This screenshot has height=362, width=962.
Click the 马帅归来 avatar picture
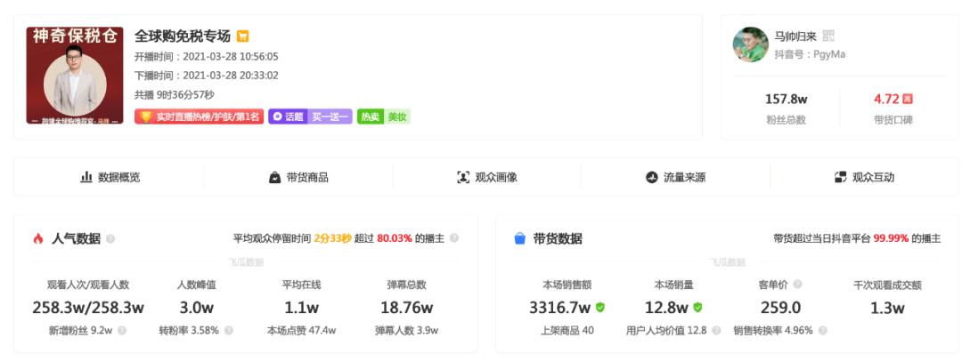750,44
